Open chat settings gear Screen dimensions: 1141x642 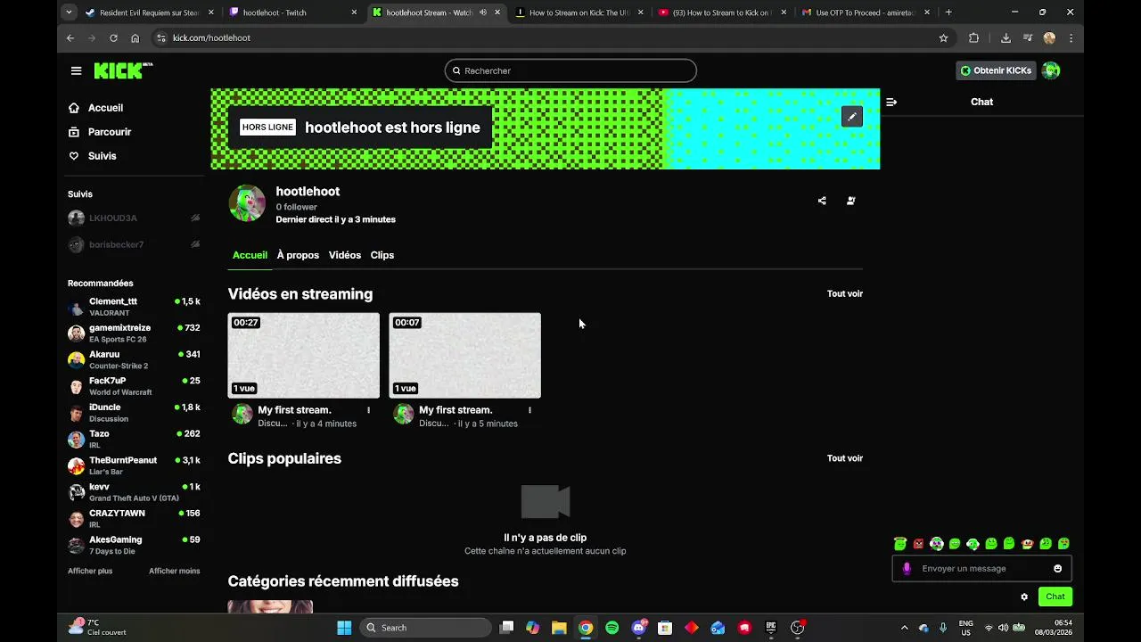point(1024,597)
